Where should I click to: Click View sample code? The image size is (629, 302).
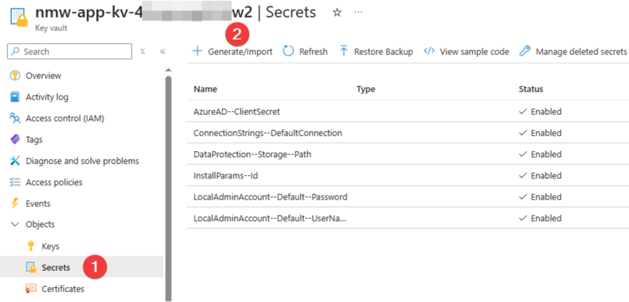pyautogui.click(x=474, y=52)
